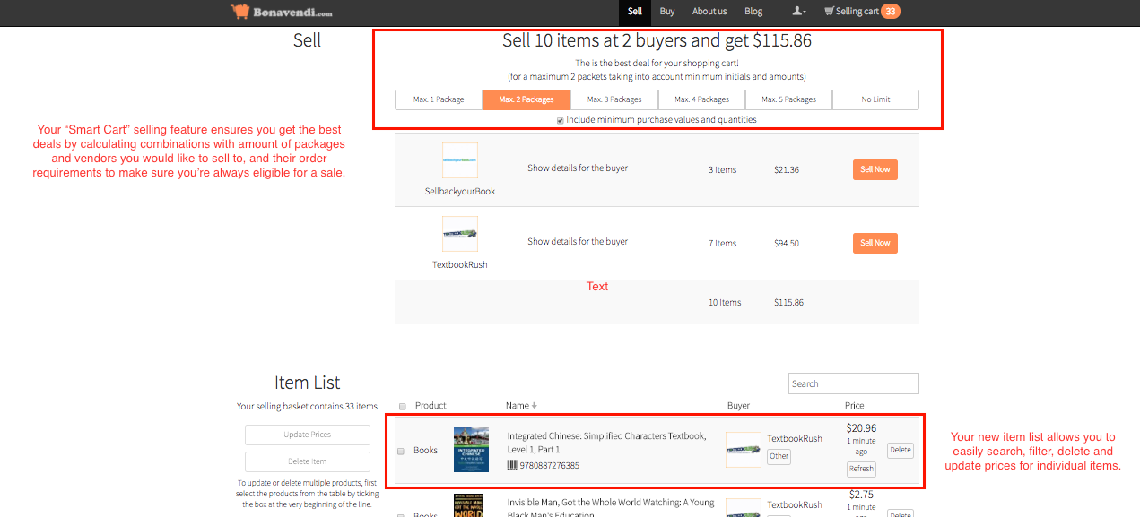Click TextbookRush logo in Integrated Chinese row
This screenshot has width=1140, height=517.
point(744,451)
